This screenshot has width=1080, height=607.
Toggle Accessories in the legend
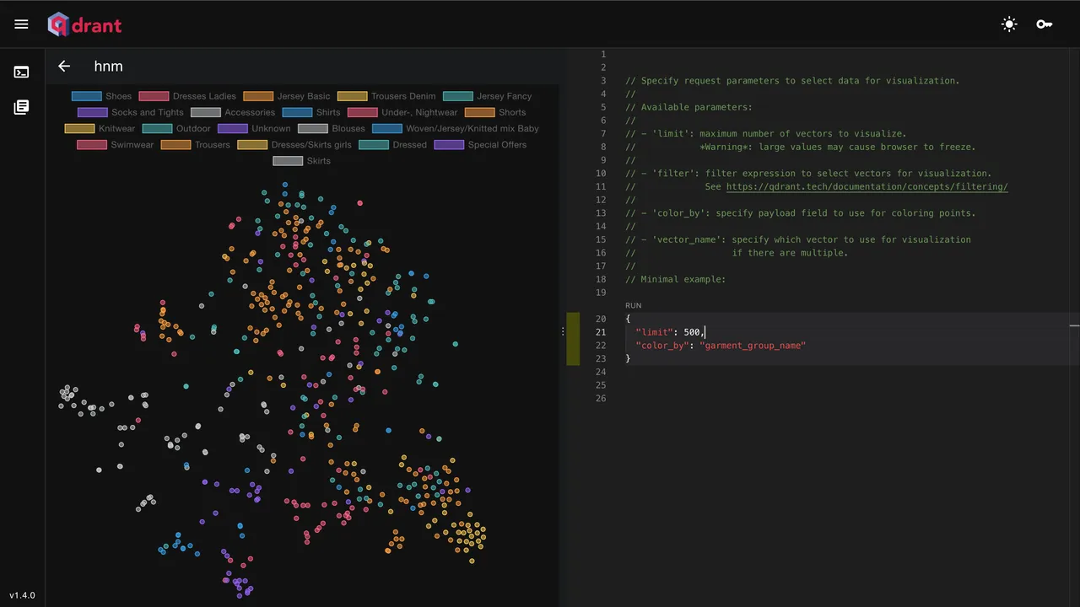coord(233,112)
